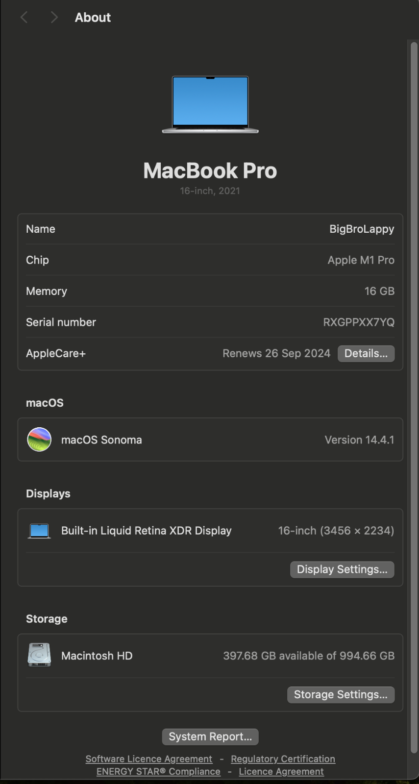Viewport: 419px width, 784px height.
Task: Open Storage Settings
Action: click(x=341, y=694)
